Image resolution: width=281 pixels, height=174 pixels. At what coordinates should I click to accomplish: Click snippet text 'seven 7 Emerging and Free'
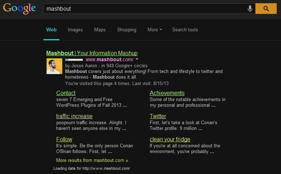point(84,100)
